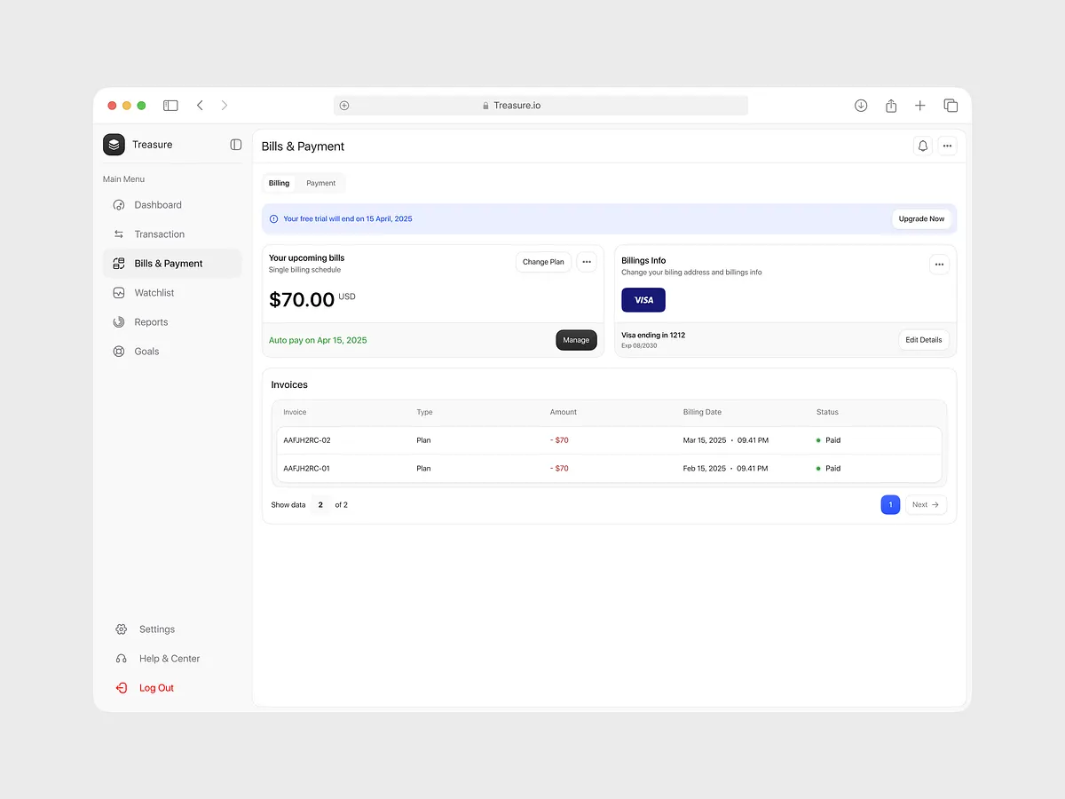Select the Visa card badge
This screenshot has width=1065, height=799.
click(x=643, y=300)
